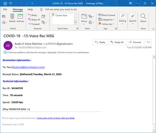
Task: Click the Meeting reply icon
Action: (43, 16)
